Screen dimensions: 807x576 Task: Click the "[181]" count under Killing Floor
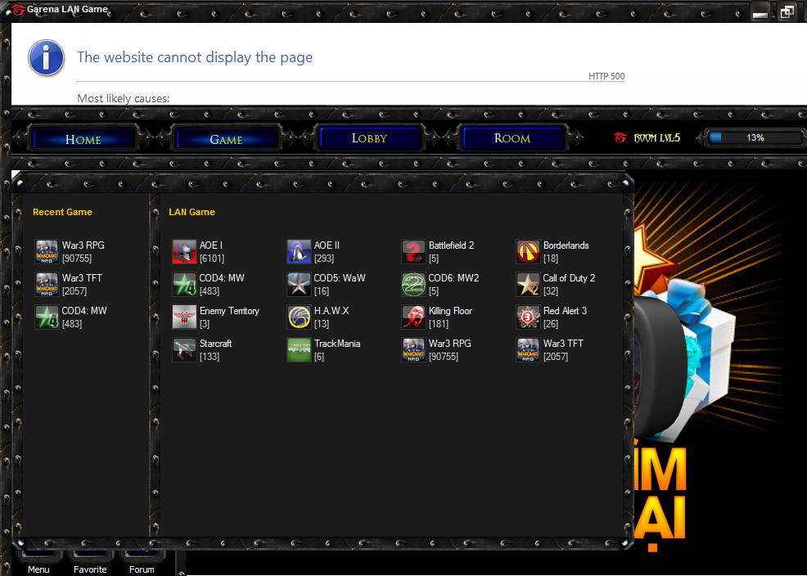(439, 324)
